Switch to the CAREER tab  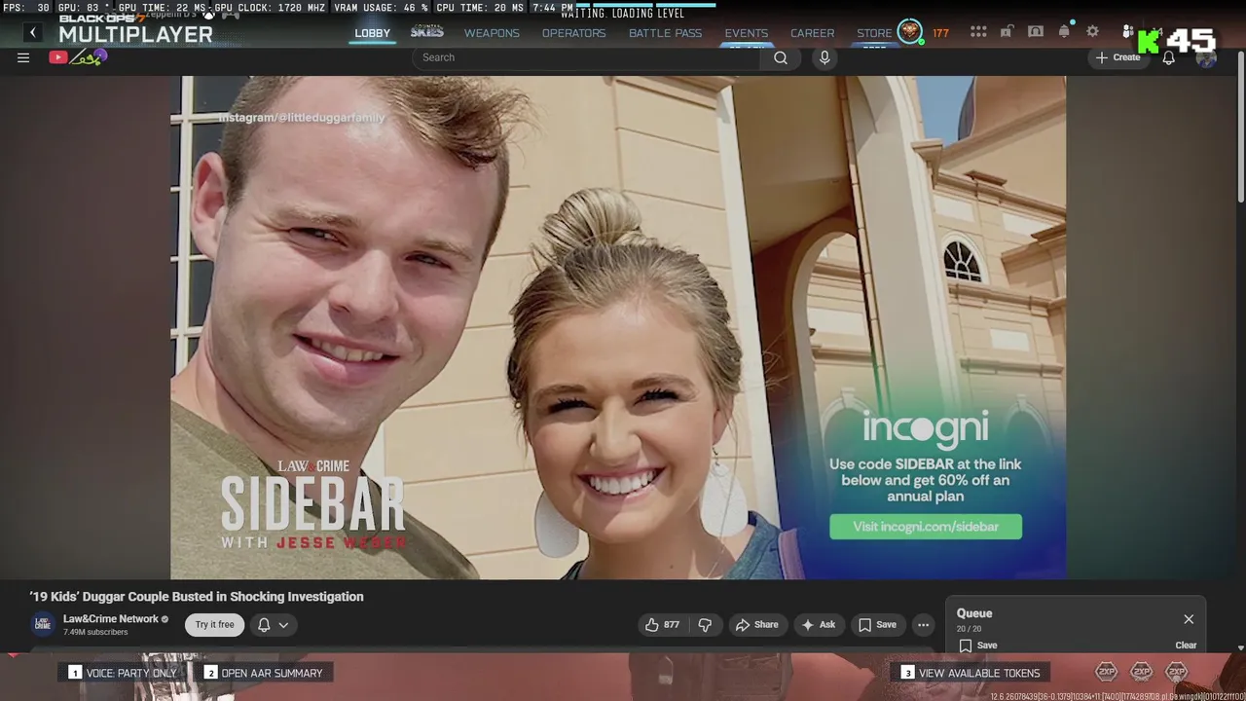(x=812, y=33)
